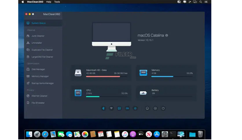Click the 'Macintosh HD - Data' label

96,70
